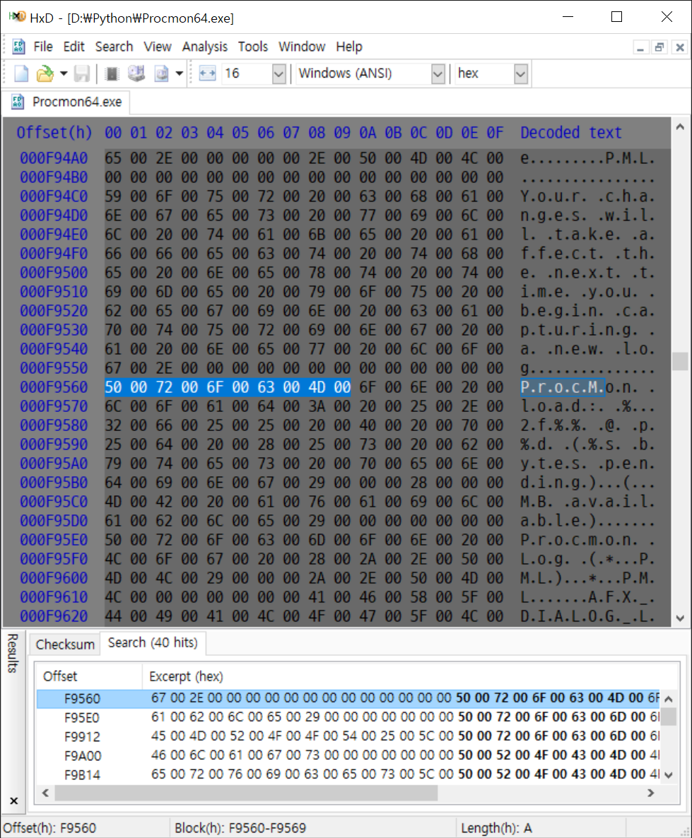The width and height of the screenshot is (692, 838).
Task: Click offset label 000F9620
Action: [54, 616]
